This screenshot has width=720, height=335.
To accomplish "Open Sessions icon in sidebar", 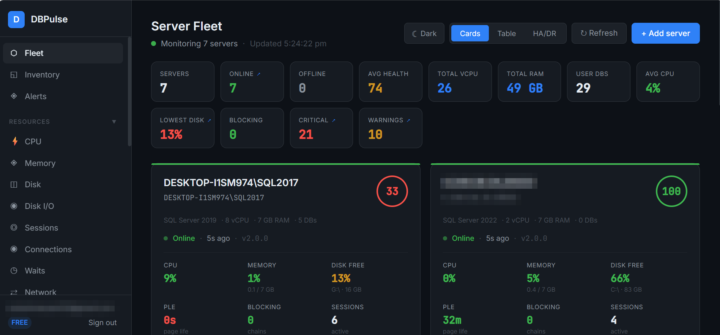I will 14,228.
